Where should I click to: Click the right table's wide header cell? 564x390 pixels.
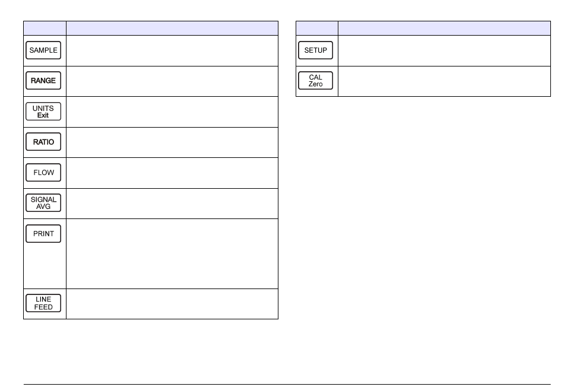tap(444, 28)
